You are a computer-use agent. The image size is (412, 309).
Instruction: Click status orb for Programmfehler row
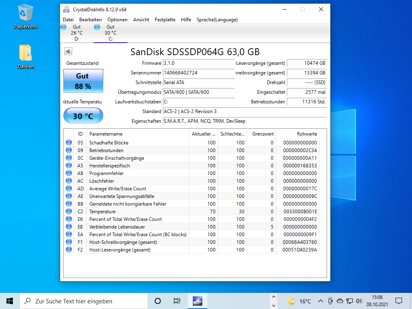(69, 173)
